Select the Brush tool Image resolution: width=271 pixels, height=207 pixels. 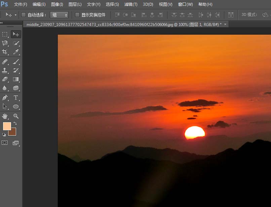coord(16,62)
